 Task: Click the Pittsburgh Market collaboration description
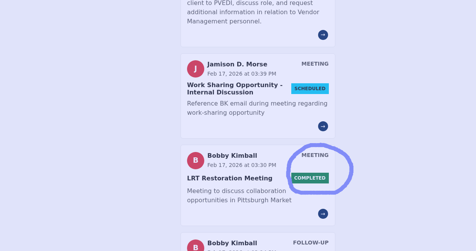pyautogui.click(x=239, y=195)
